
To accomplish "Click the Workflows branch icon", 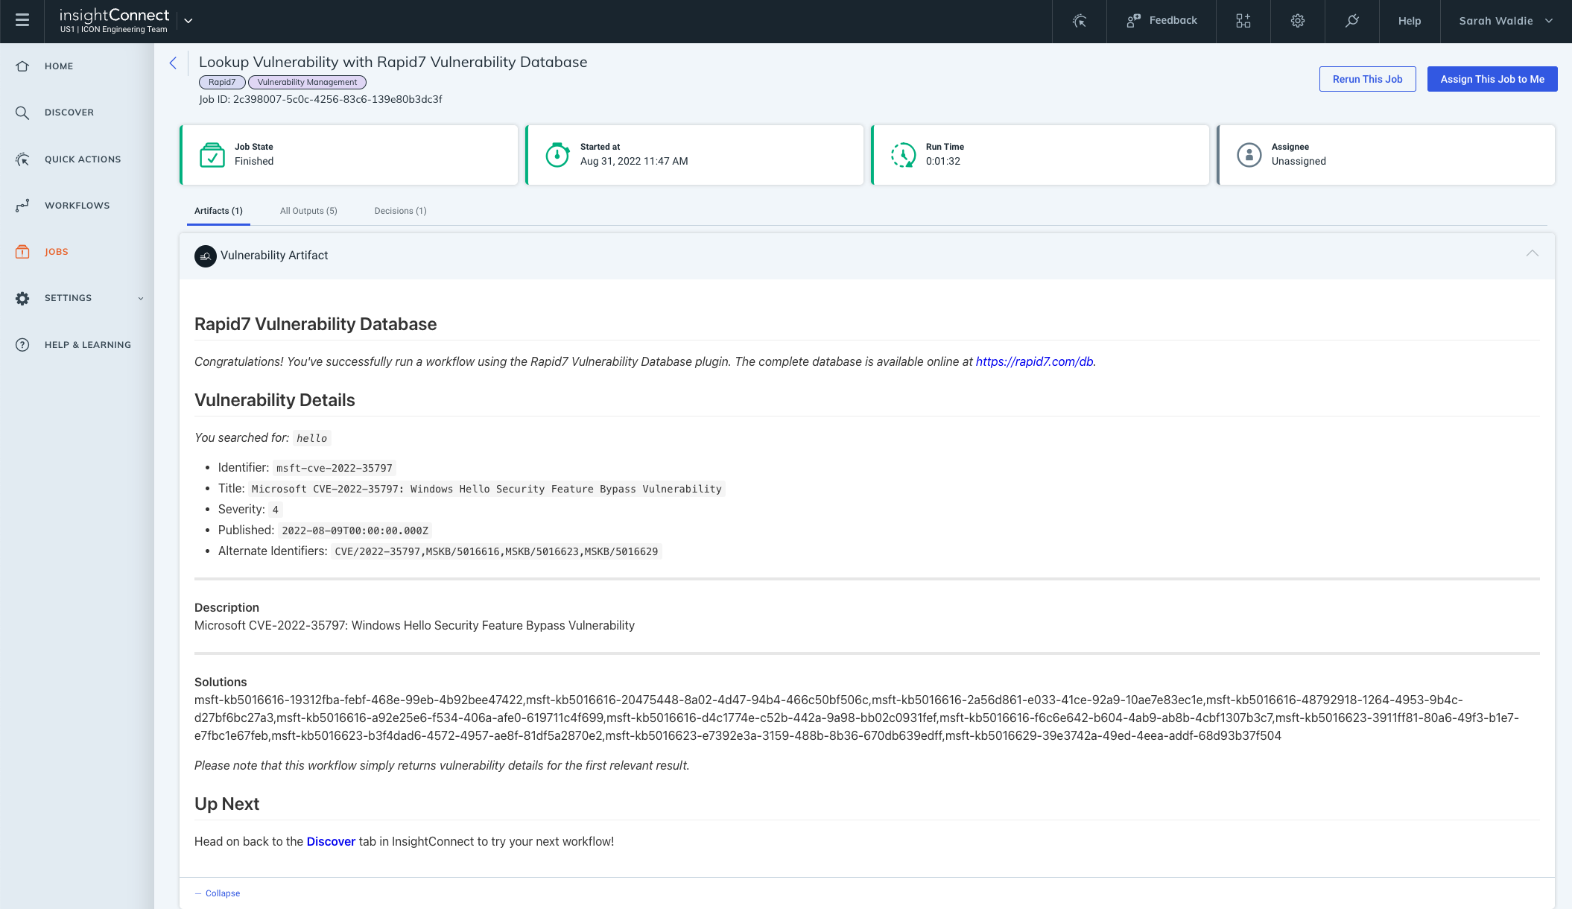I will coord(22,206).
